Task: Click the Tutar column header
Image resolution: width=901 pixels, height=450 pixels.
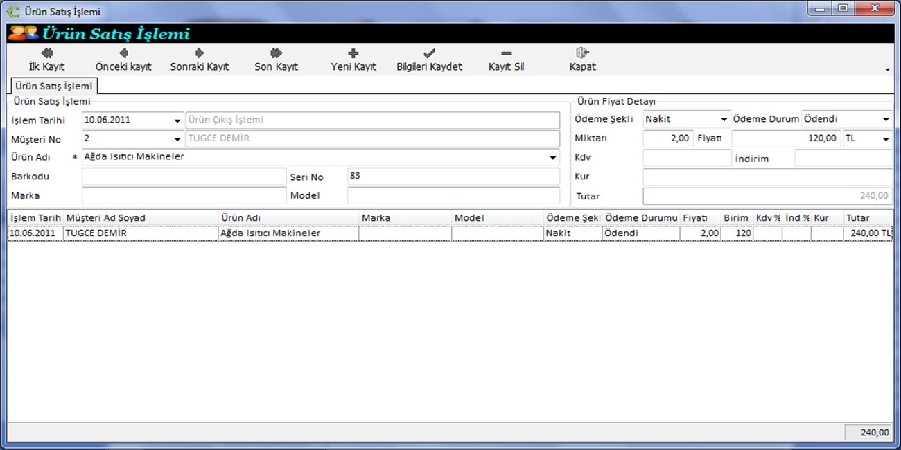Action: [x=868, y=218]
